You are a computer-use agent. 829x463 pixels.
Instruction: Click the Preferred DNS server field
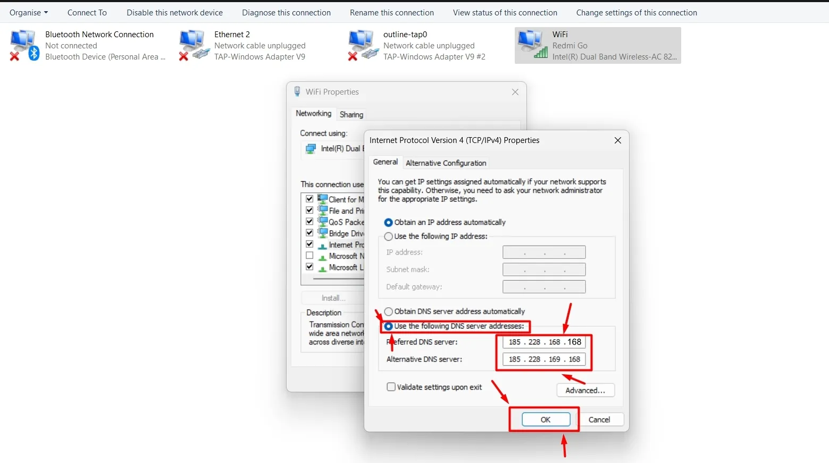(544, 342)
